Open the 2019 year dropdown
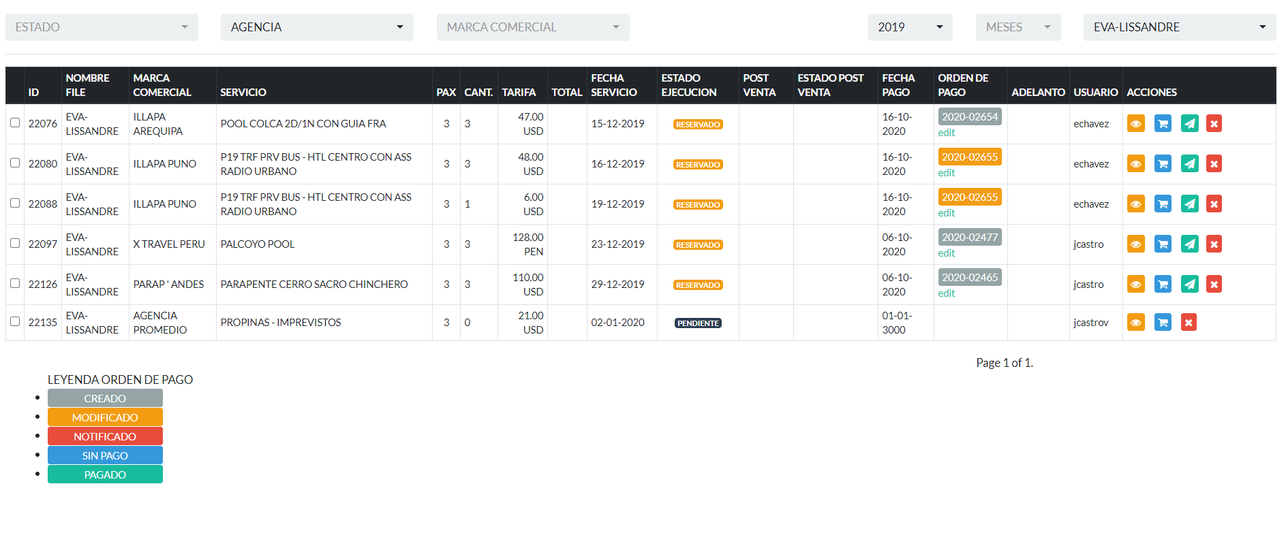 (910, 27)
